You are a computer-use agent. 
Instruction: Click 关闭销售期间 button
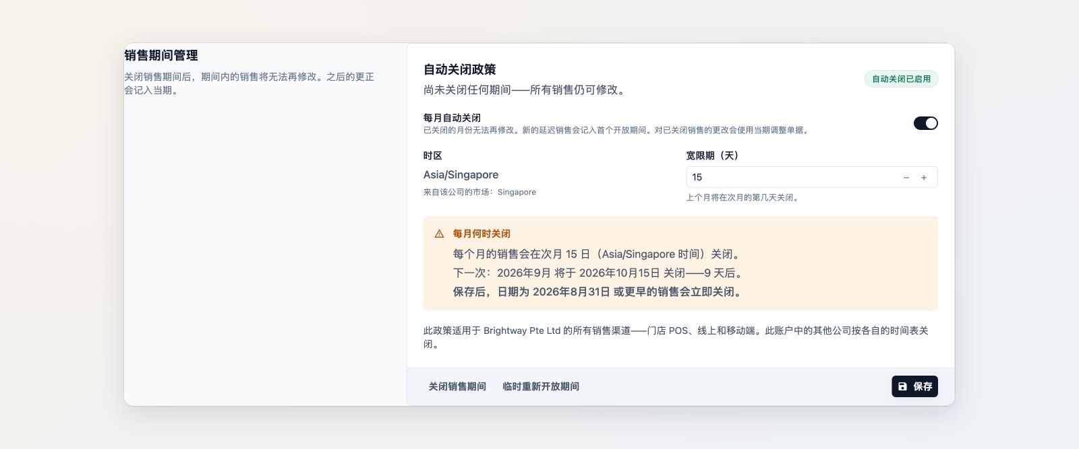pyautogui.click(x=457, y=386)
